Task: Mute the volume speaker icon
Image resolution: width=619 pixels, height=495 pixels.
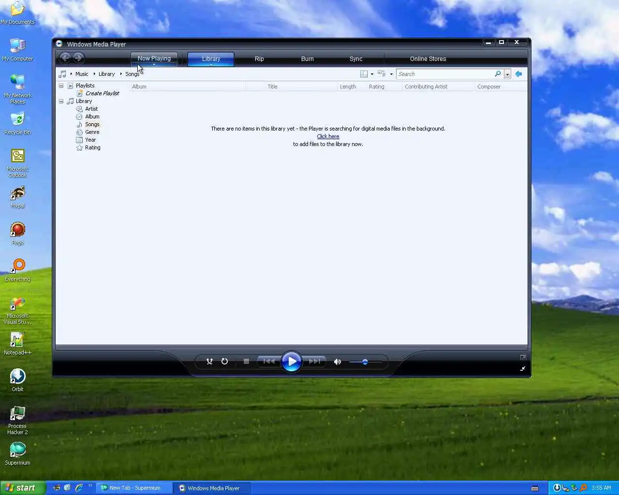Action: 337,362
